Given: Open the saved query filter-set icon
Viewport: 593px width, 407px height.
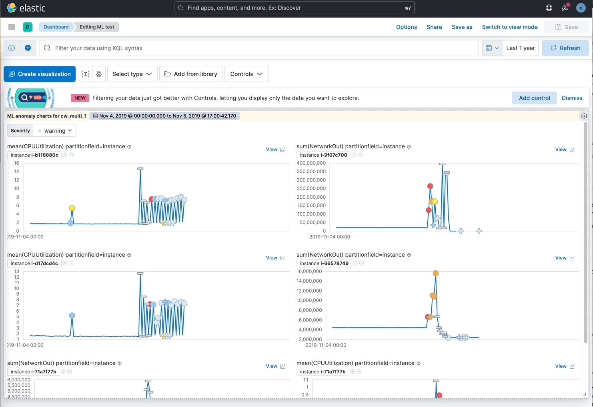Looking at the screenshot, I should (x=11, y=48).
